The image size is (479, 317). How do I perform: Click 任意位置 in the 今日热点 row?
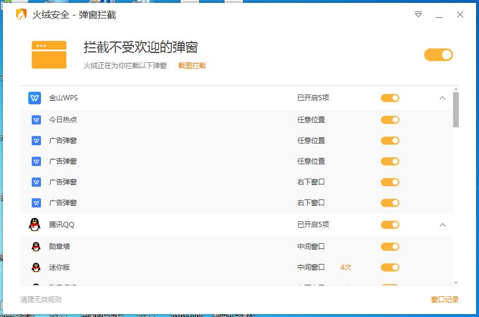coord(311,120)
